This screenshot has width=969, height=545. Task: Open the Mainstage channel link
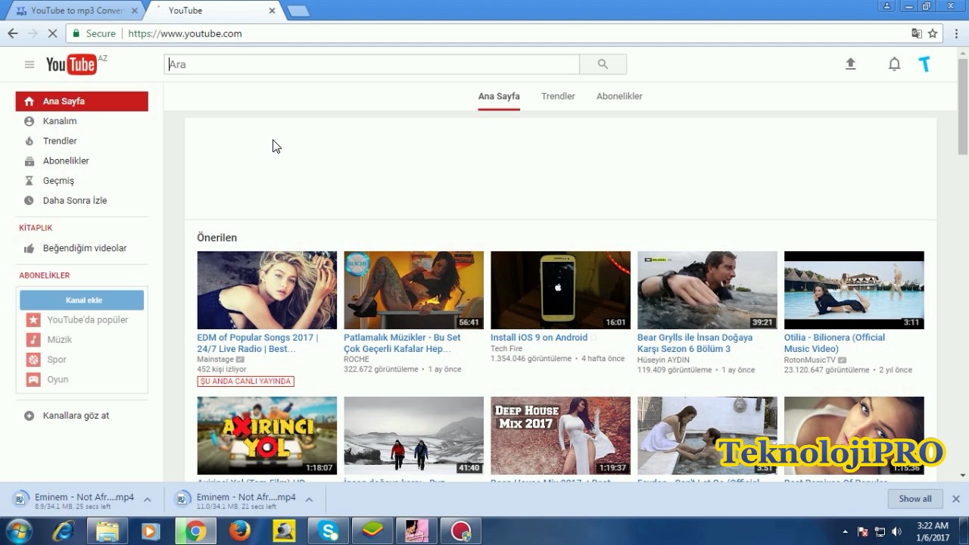click(x=216, y=360)
